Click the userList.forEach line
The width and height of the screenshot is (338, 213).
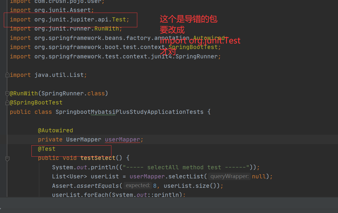coord(118,195)
